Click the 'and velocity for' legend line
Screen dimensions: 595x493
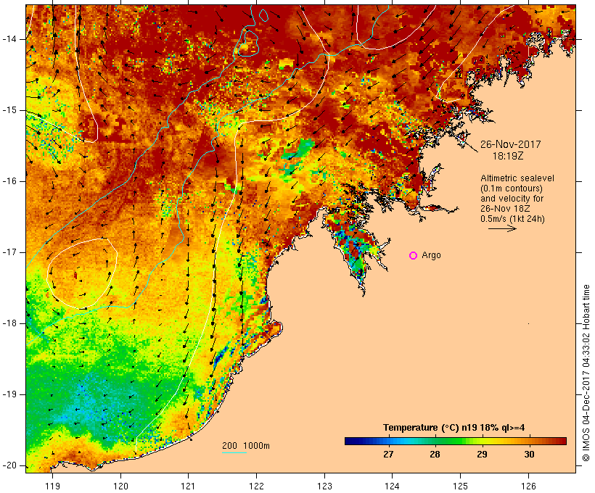click(512, 199)
